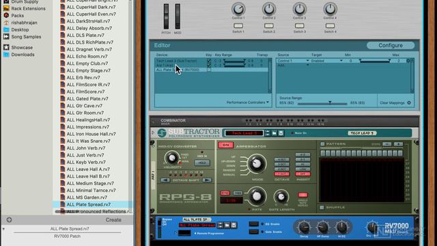Screen dimensions: 437x246
Task: Turn the Combinator Control 3 knob
Action: click(300, 9)
